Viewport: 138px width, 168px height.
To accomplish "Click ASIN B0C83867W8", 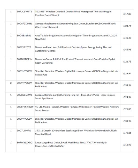I will tap(24, 95).
